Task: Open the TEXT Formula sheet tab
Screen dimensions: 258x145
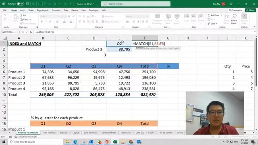Action: tap(49, 133)
